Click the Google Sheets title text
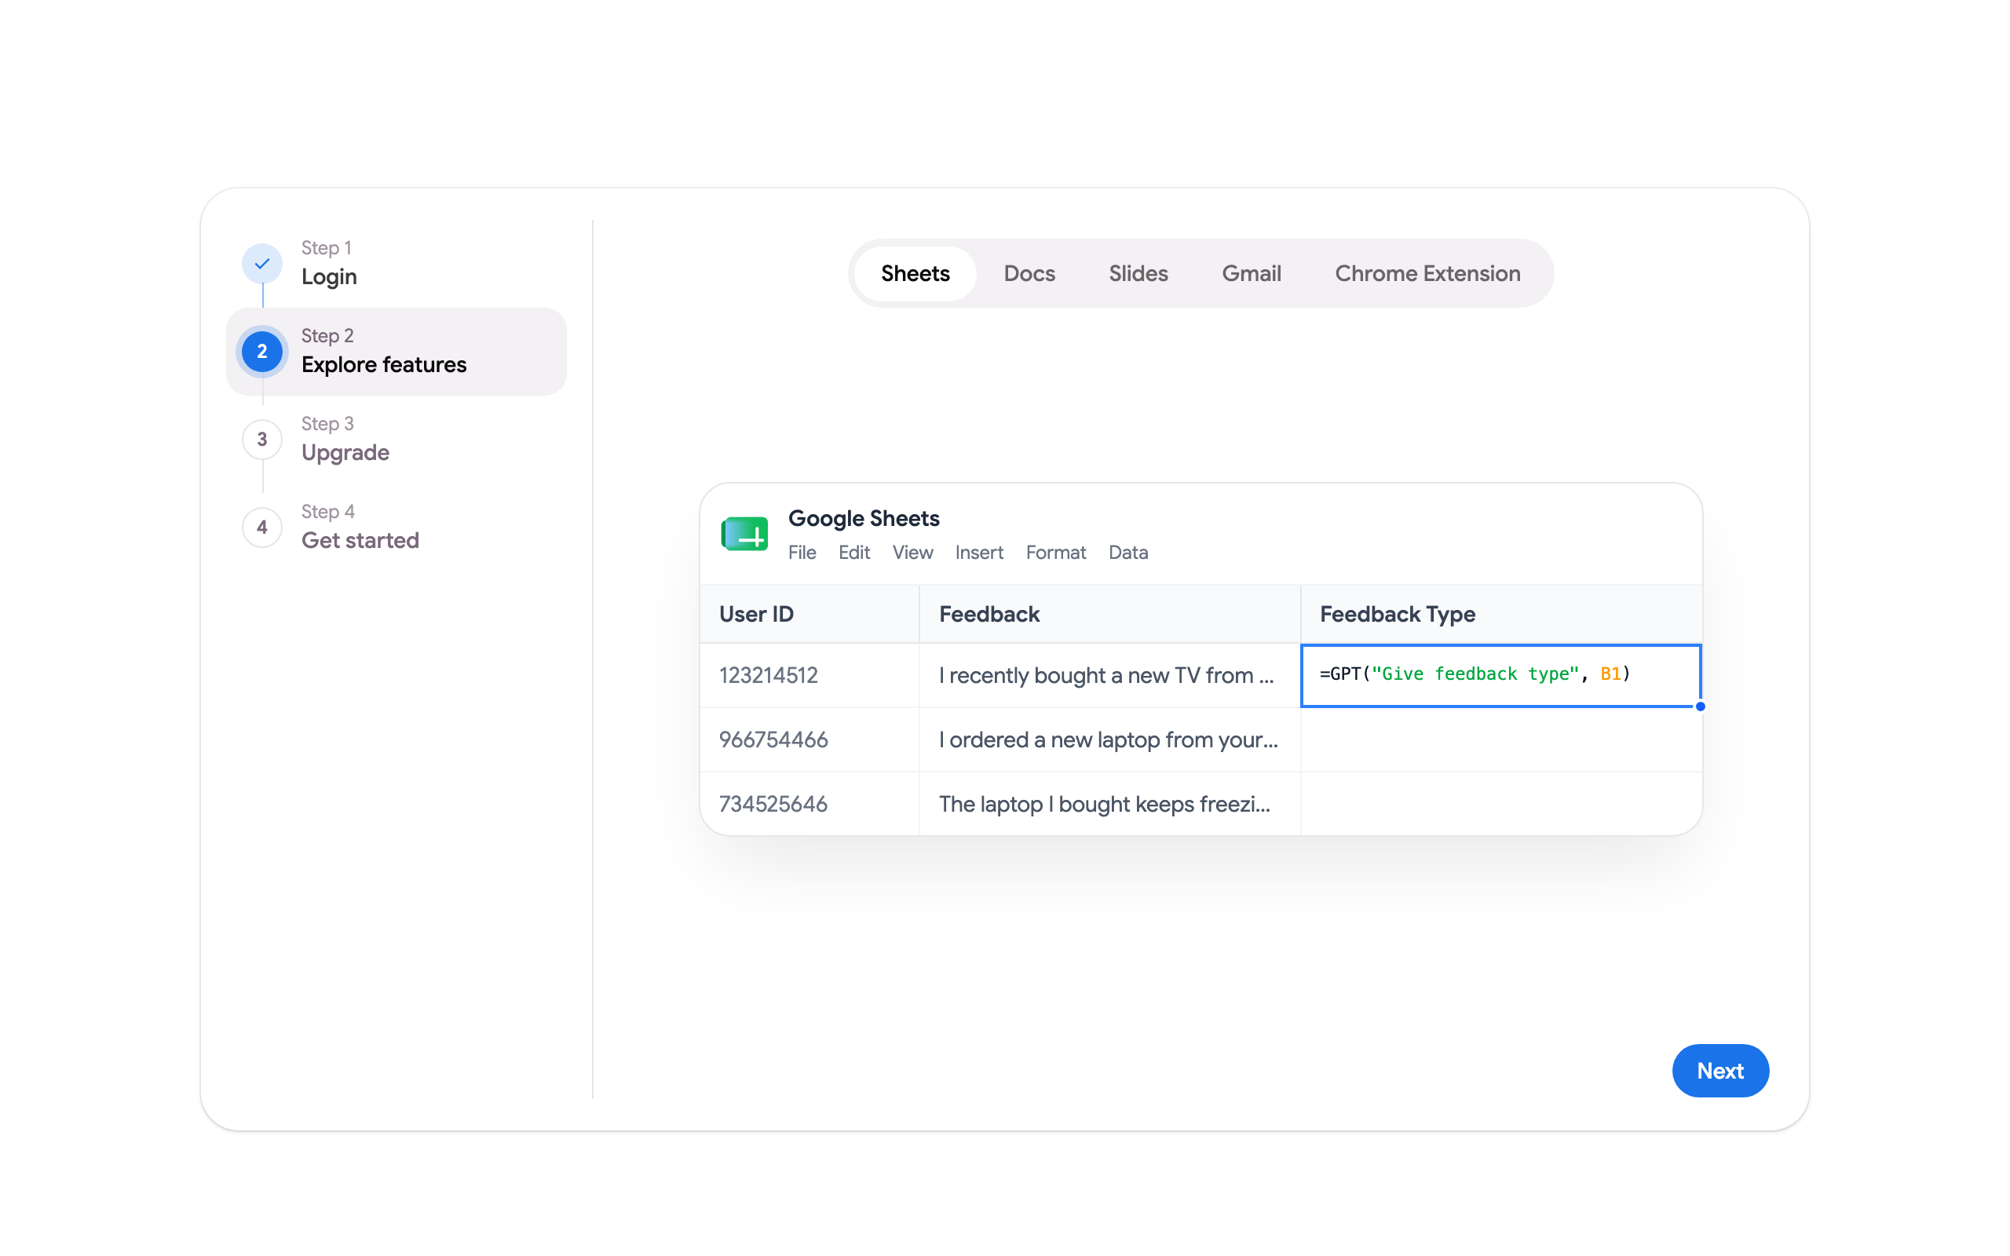This screenshot has height=1256, width=2010. click(x=864, y=518)
